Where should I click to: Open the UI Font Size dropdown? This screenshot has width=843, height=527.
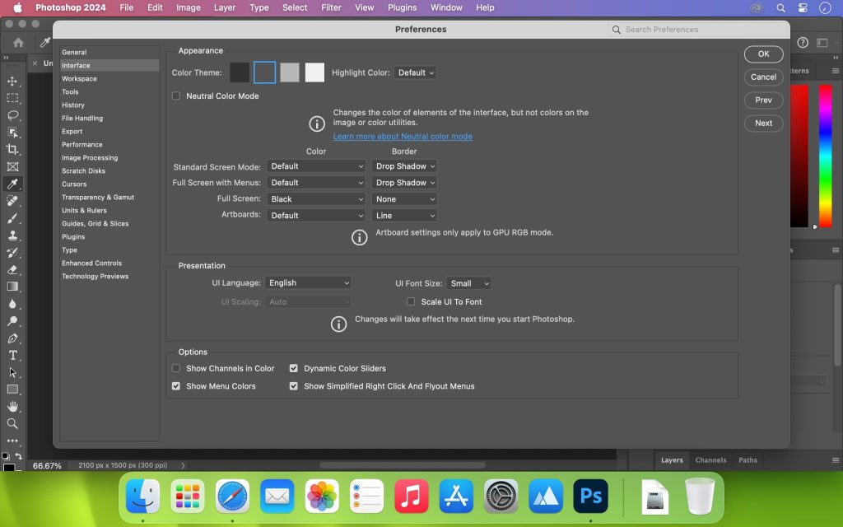tap(469, 282)
